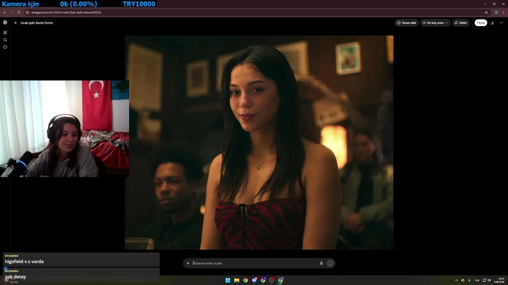The width and height of the screenshot is (508, 285).
Task: Open the chat bubble icon in the sidebar
Action: (x=5, y=47)
